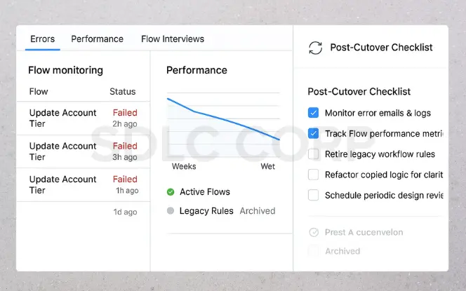The width and height of the screenshot is (466, 291).
Task: Uncheck Monitor error emails & logs
Action: (x=313, y=113)
